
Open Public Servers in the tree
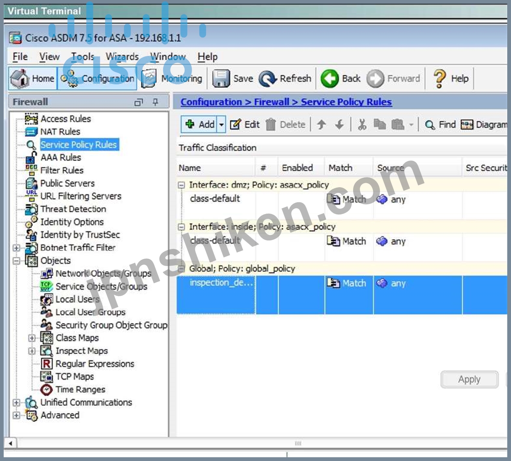click(67, 183)
